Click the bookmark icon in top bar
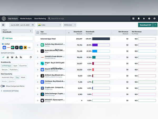 [x=139, y=19]
